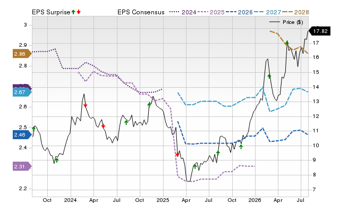
Task: Click the 12 label on the price axis
Action: [316, 116]
